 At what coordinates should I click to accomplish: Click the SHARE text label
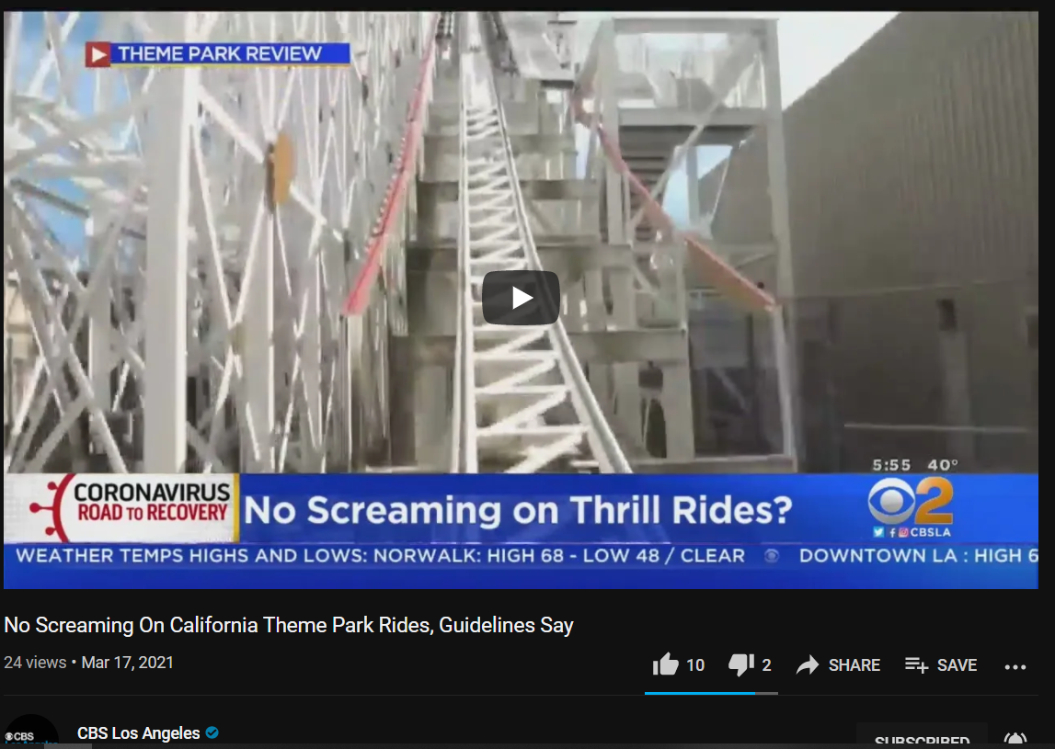pos(854,665)
